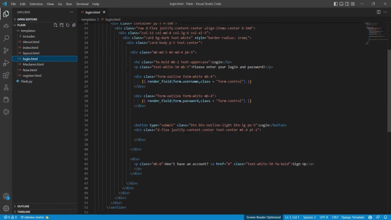Click the New File icon in explorer
Screen dimensions: 391x220
(56, 25)
